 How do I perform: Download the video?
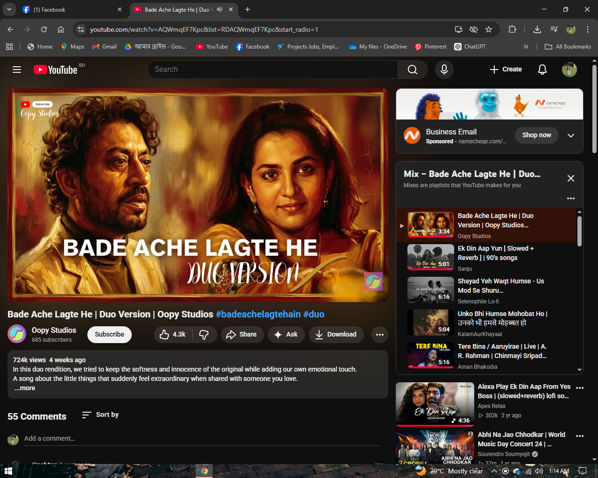(x=336, y=334)
